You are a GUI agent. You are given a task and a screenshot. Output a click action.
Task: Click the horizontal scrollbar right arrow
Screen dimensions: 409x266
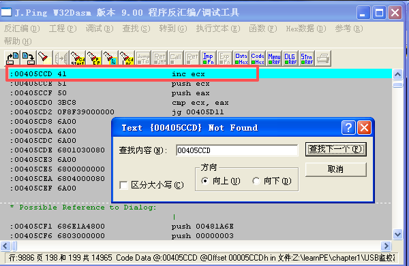[x=386, y=246]
